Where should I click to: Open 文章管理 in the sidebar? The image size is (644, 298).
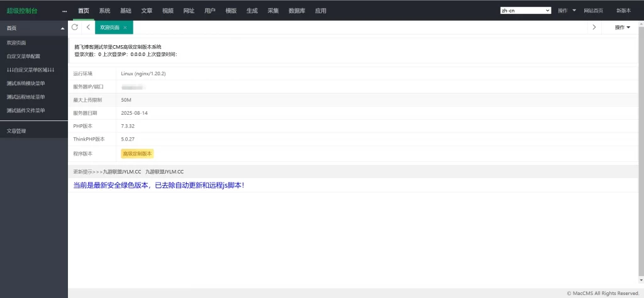click(16, 131)
